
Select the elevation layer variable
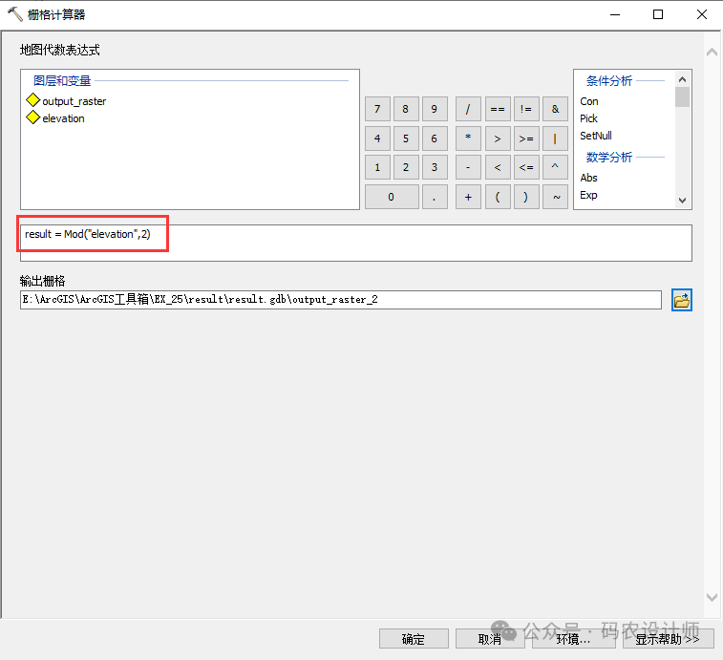coord(63,118)
